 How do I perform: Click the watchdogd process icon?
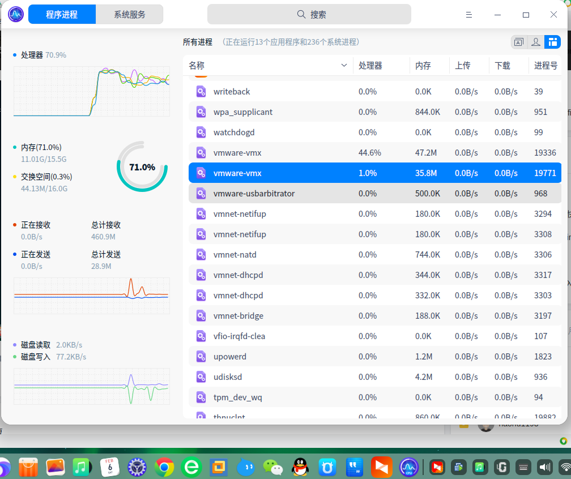click(201, 132)
